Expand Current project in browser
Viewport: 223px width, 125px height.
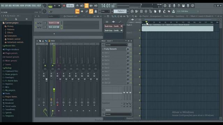click(12, 23)
